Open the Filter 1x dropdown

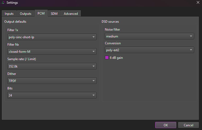(52, 37)
